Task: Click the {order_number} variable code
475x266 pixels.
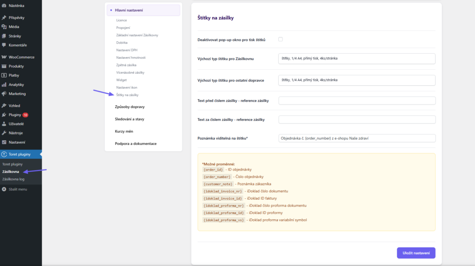Action: [217, 177]
